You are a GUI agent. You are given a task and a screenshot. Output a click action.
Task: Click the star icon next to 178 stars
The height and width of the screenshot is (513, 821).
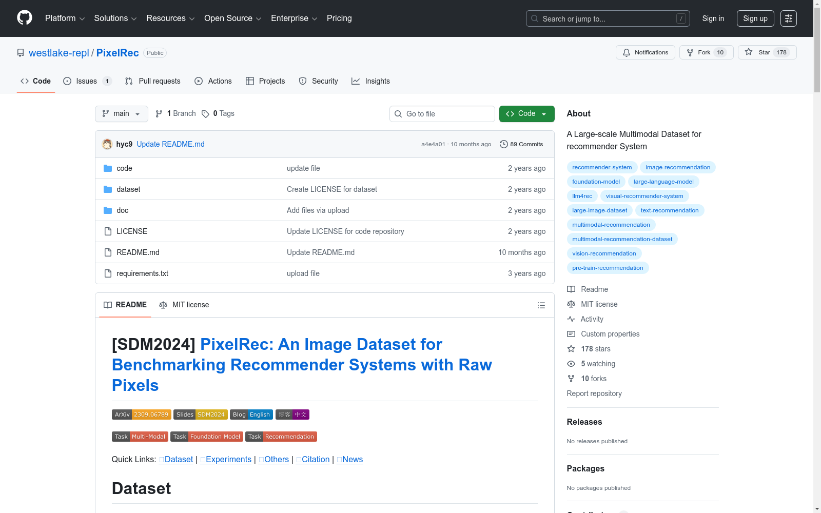click(571, 349)
